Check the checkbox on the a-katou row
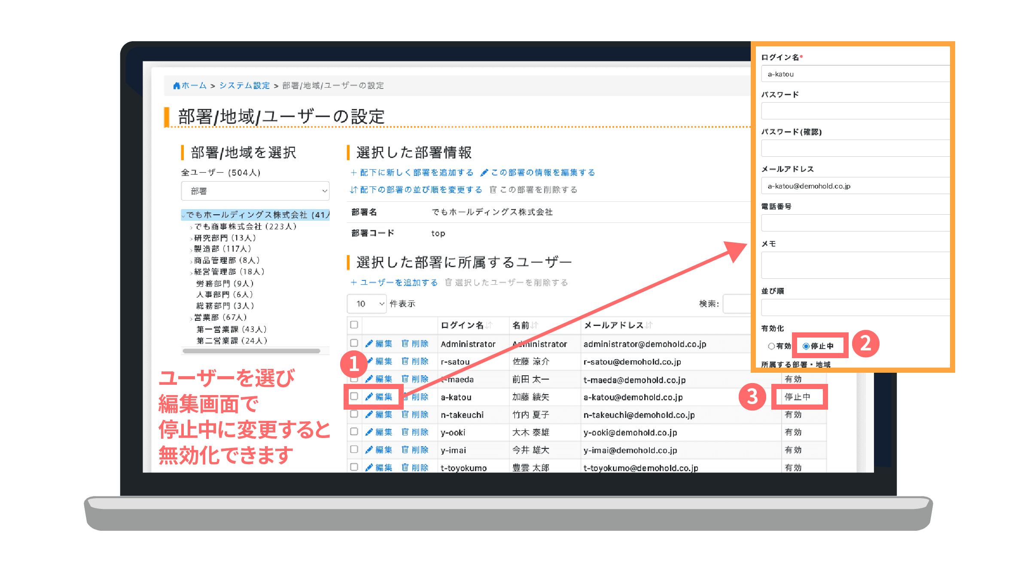The image size is (1017, 572). point(354,397)
